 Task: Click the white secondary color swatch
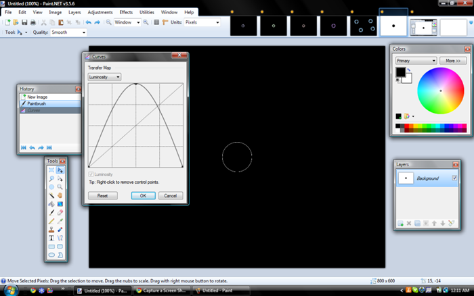(x=408, y=79)
